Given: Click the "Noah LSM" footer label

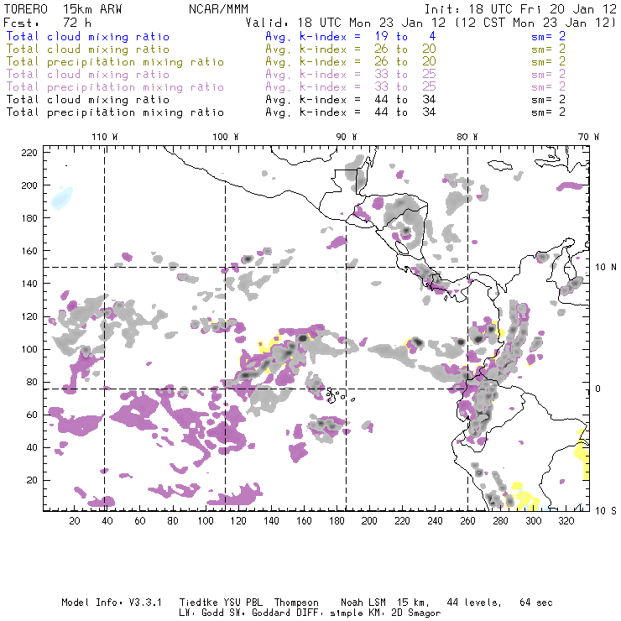Looking at the screenshot, I should (x=363, y=603).
